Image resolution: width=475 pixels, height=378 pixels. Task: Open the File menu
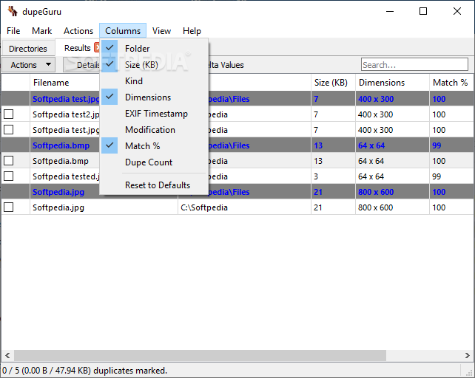pos(13,31)
